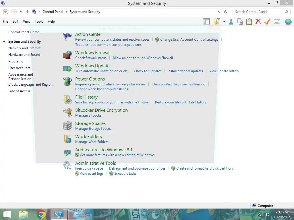This screenshot has height=220, width=294.
Task: Click the Windows Update icon
Action: tap(67, 68)
